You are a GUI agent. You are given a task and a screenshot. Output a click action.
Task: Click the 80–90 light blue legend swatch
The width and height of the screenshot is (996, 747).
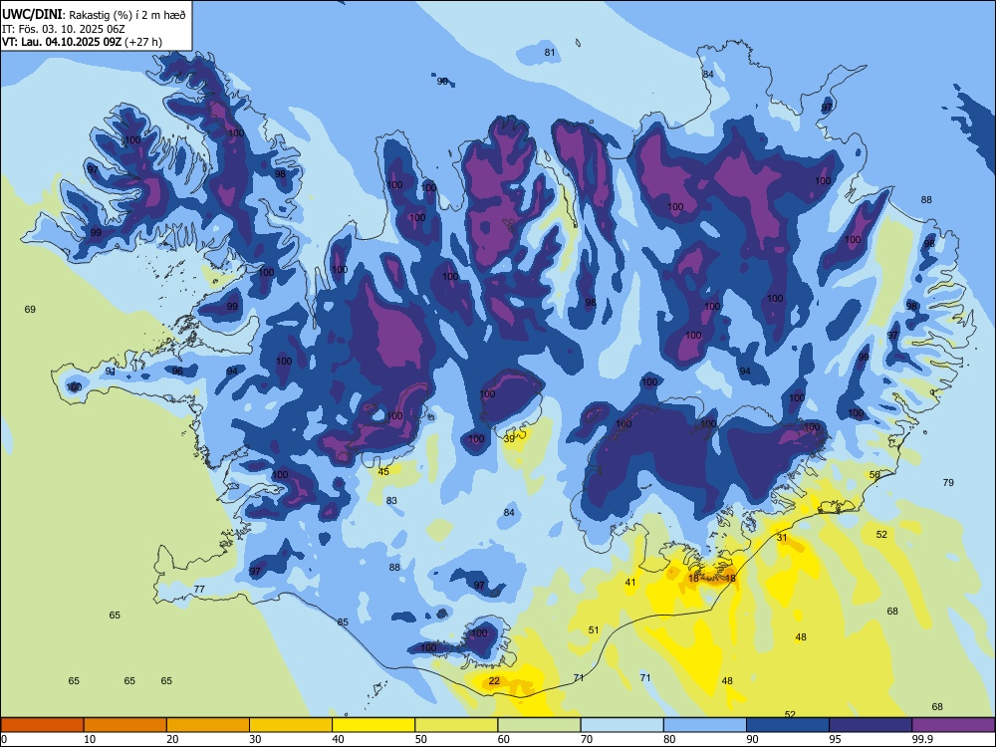705,725
